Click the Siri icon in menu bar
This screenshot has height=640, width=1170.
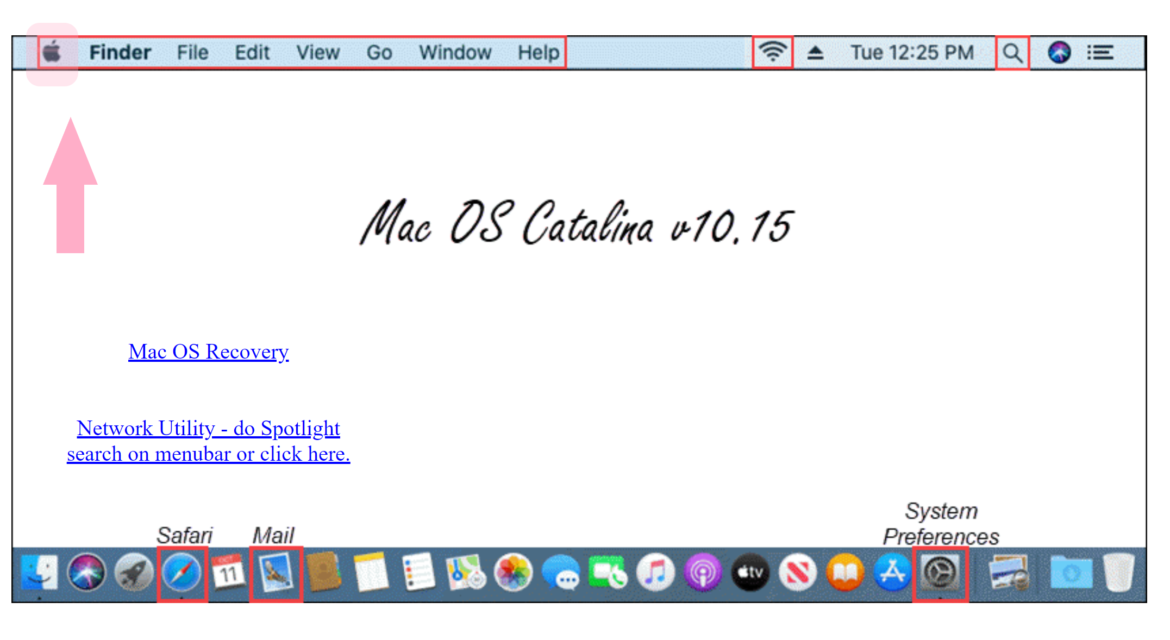1059,53
